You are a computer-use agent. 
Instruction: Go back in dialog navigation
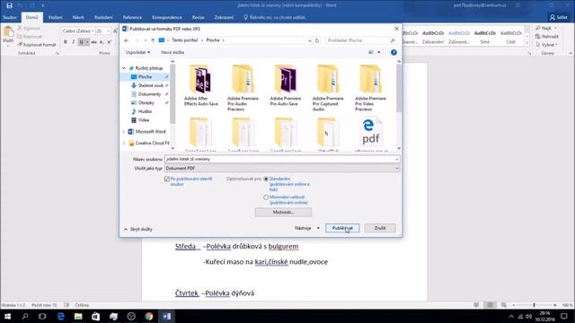coord(127,40)
